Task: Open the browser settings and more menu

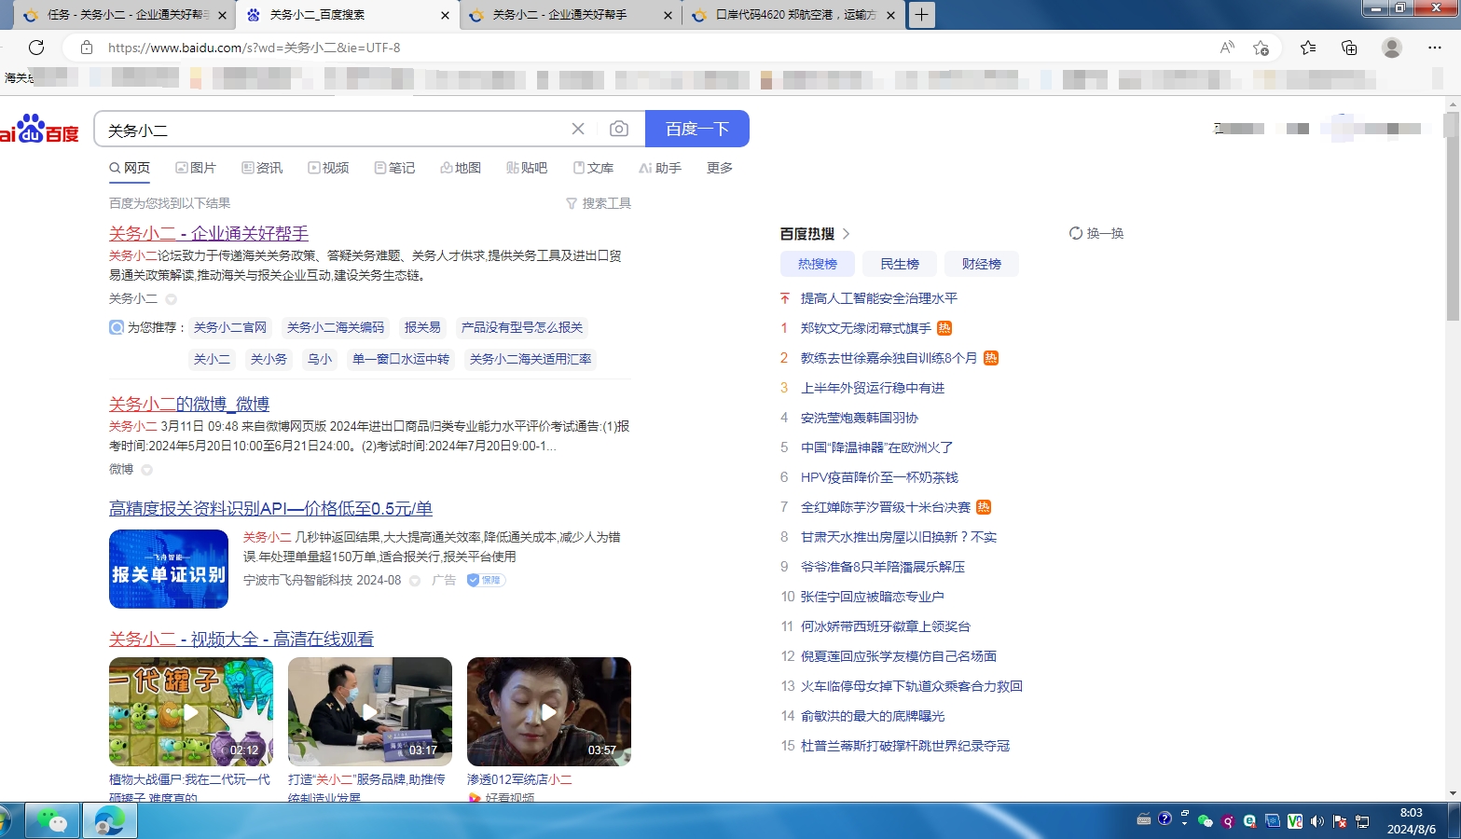Action: (1435, 48)
